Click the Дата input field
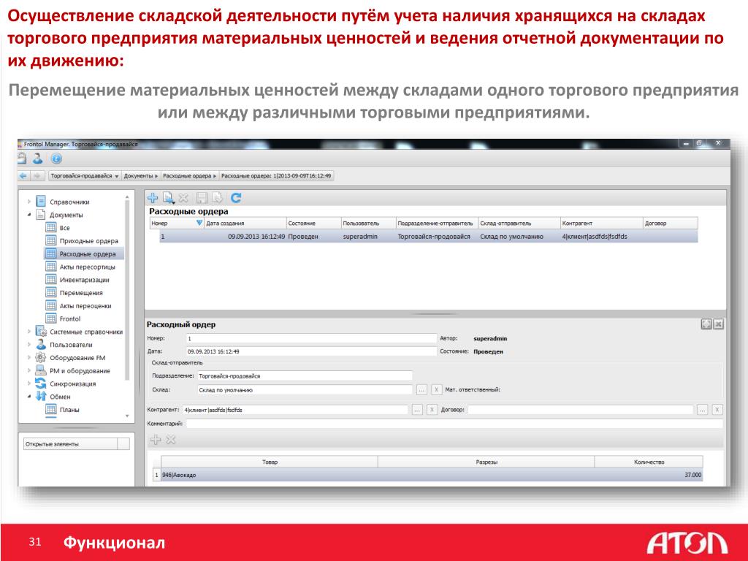Viewport: 748px width, 561px height. [311, 351]
